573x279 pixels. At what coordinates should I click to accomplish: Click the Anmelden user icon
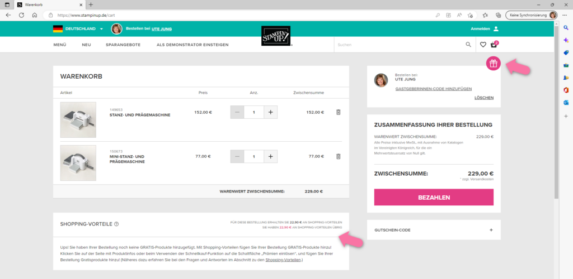click(x=496, y=29)
